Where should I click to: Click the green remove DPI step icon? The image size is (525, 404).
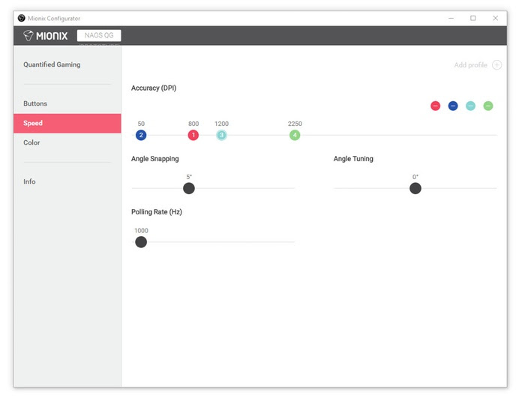(x=488, y=106)
